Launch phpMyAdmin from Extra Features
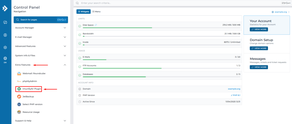This screenshot has width=292, height=124. (30, 81)
